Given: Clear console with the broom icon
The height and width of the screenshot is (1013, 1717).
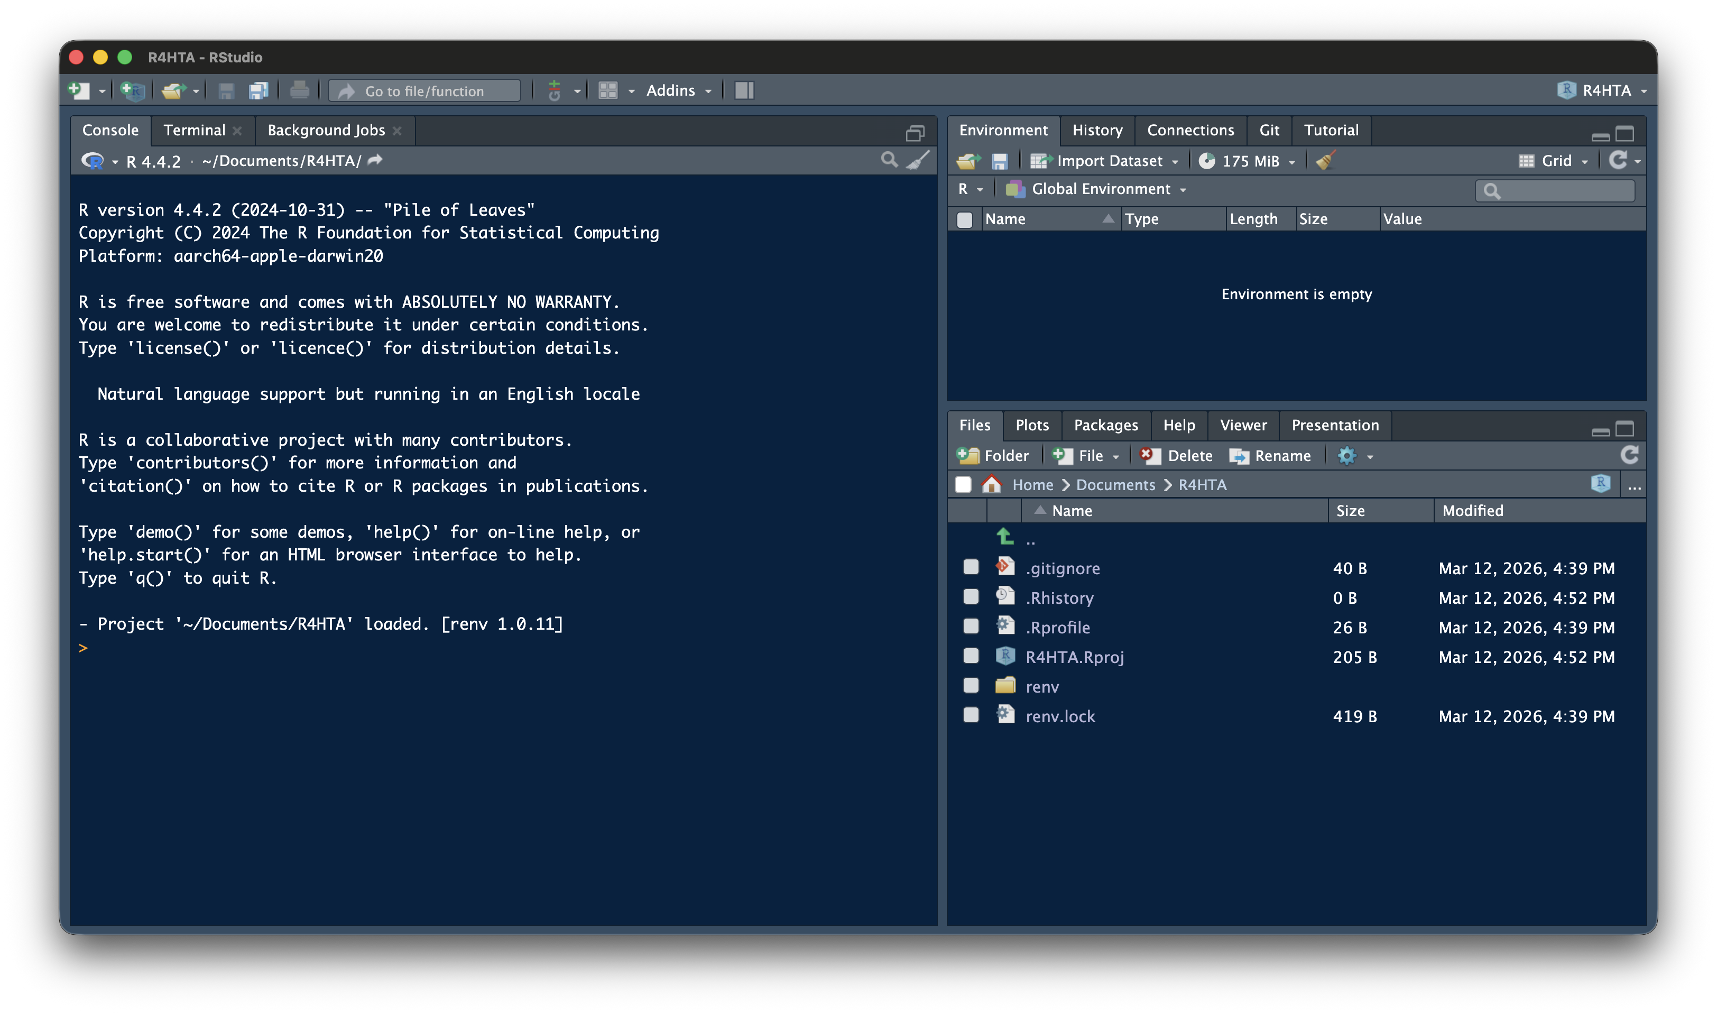Looking at the screenshot, I should pyautogui.click(x=918, y=160).
